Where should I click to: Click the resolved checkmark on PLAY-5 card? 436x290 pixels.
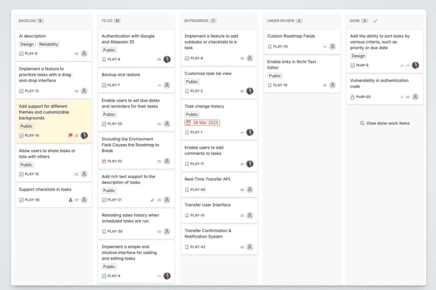point(402,66)
